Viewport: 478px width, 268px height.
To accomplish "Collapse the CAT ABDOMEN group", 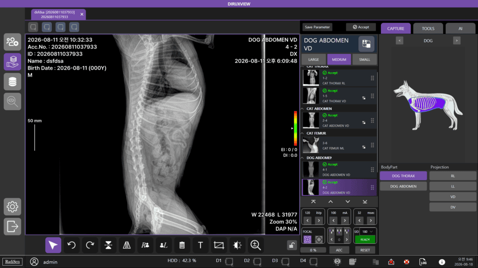I will tap(302, 108).
